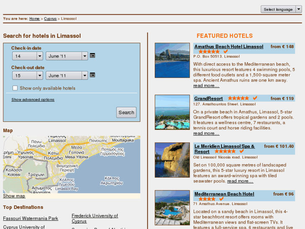Click the 'FEATURED HOTELS' heading
Screen dimensions: 305x229
coord(225,36)
